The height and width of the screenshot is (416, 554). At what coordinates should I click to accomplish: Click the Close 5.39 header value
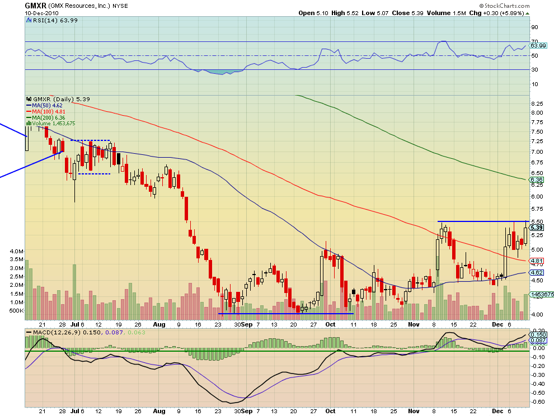pos(407,13)
